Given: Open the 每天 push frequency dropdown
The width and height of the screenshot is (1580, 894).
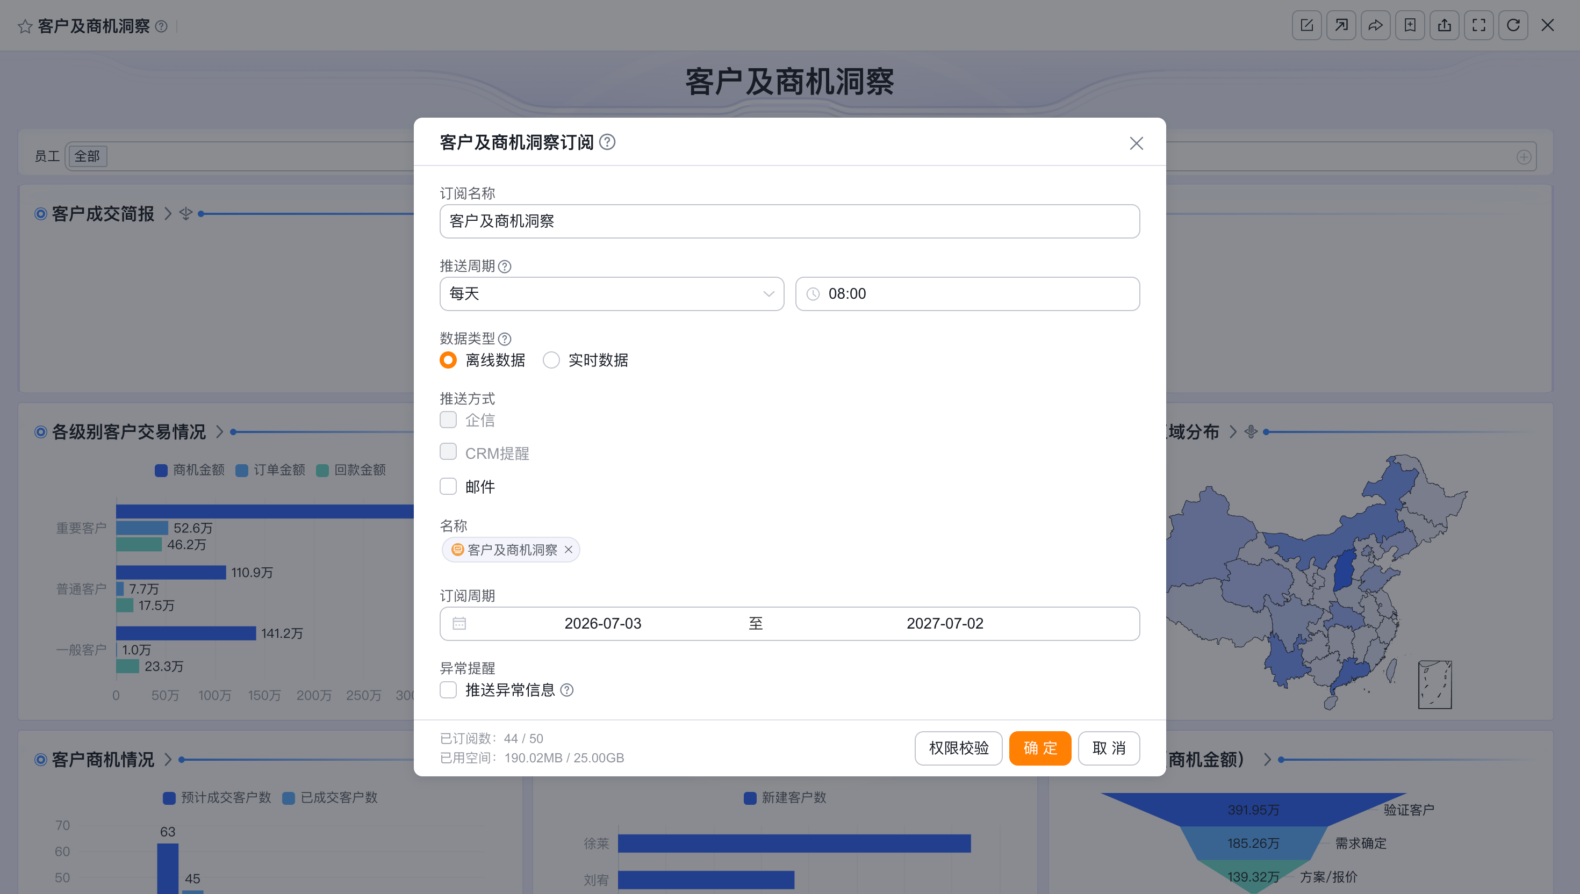Looking at the screenshot, I should pos(612,293).
